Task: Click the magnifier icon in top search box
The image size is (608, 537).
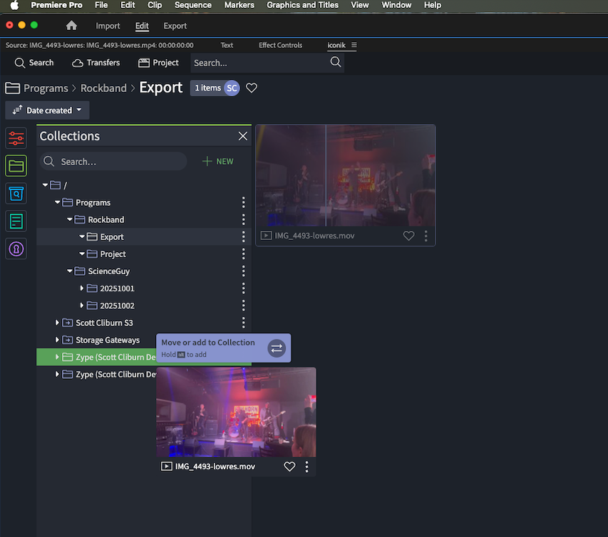Action: coord(336,63)
